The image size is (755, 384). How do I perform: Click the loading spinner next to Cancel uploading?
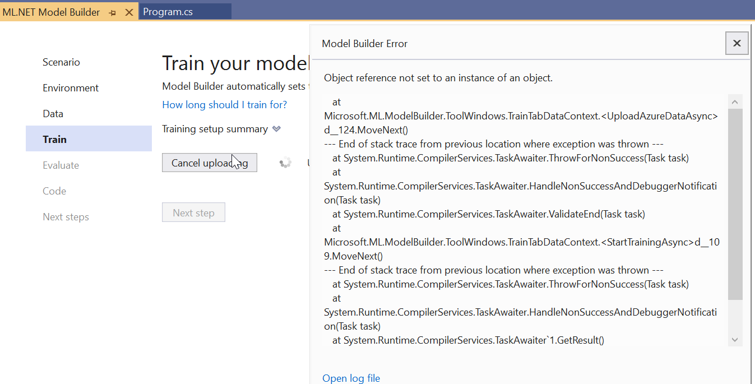click(x=285, y=162)
